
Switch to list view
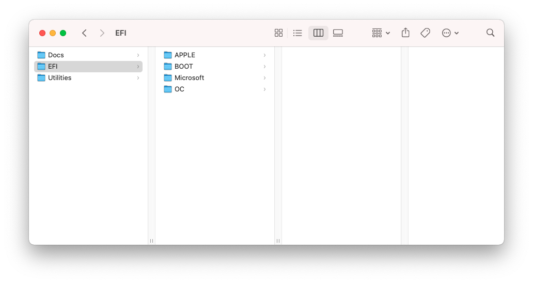click(297, 33)
